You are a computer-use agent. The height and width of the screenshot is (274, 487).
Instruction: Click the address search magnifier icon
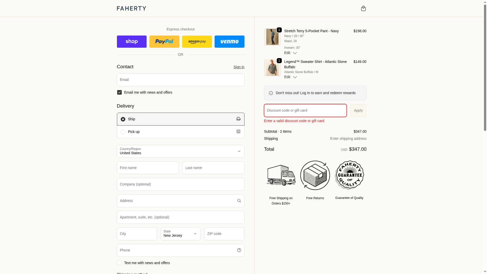(x=239, y=201)
